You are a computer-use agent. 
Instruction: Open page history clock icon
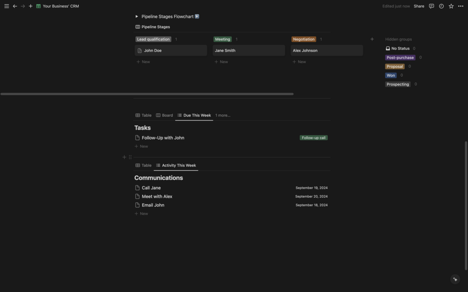pos(441,6)
